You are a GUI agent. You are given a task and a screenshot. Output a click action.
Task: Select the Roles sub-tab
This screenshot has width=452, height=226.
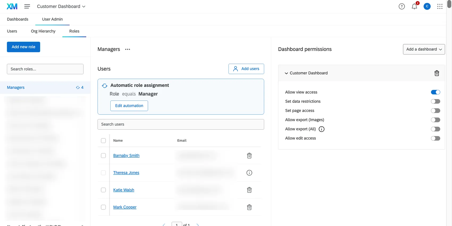click(74, 31)
